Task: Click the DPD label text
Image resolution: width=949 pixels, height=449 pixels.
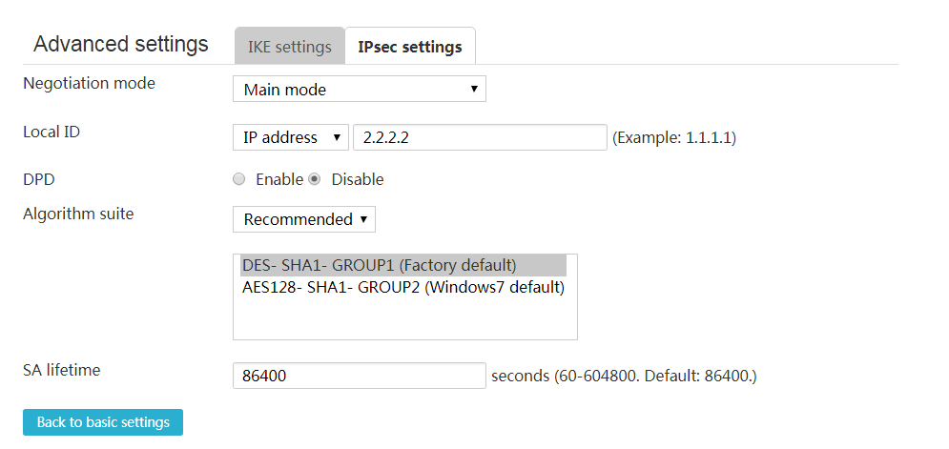Action: (34, 179)
